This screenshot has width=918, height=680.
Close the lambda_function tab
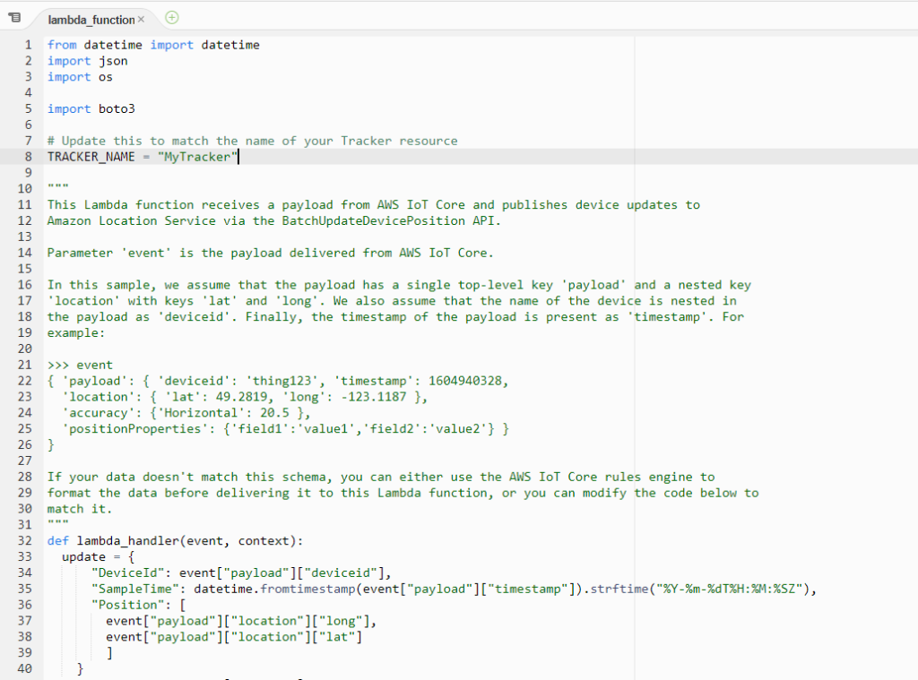(141, 20)
